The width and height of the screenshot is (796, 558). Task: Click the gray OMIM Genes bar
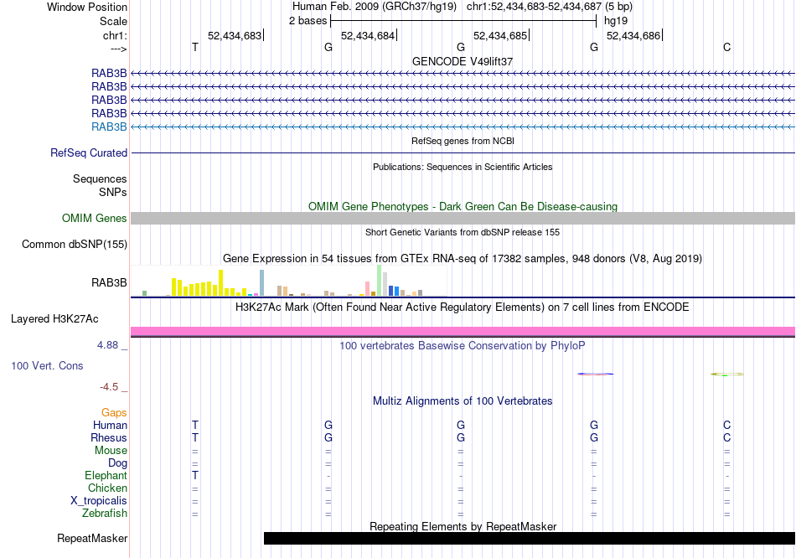(x=463, y=219)
